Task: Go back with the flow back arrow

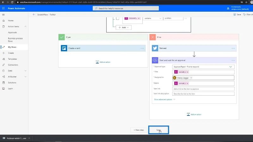Action: click(x=34, y=15)
